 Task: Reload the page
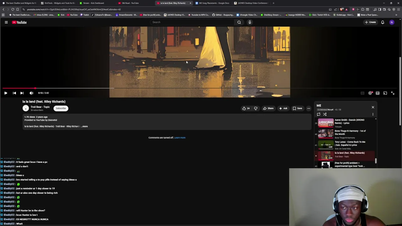[13, 9]
